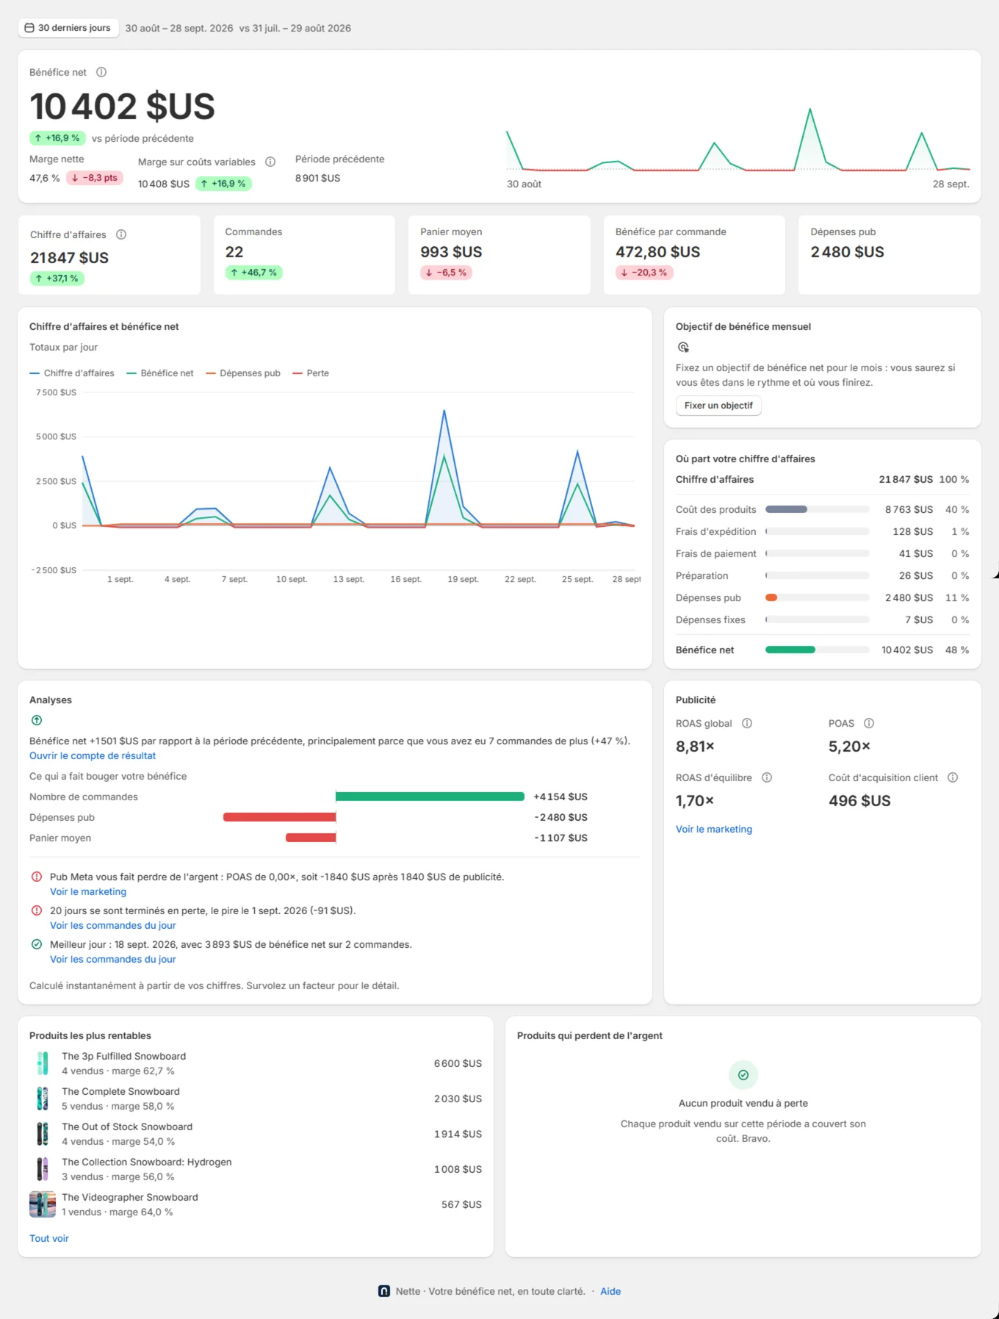Click the red Dépenses pub impact bar
Viewport: 999px width, 1319px height.
279,817
